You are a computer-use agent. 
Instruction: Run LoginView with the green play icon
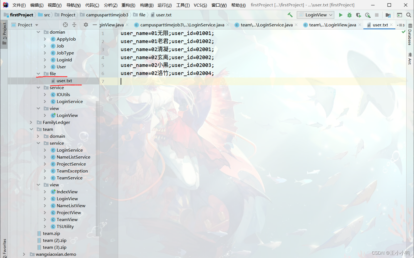coord(341,15)
